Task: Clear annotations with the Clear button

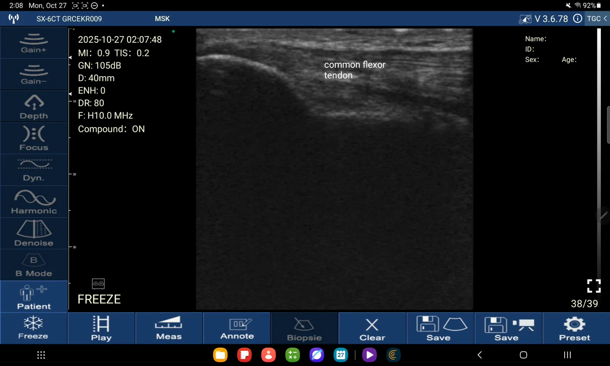Action: [x=372, y=328]
